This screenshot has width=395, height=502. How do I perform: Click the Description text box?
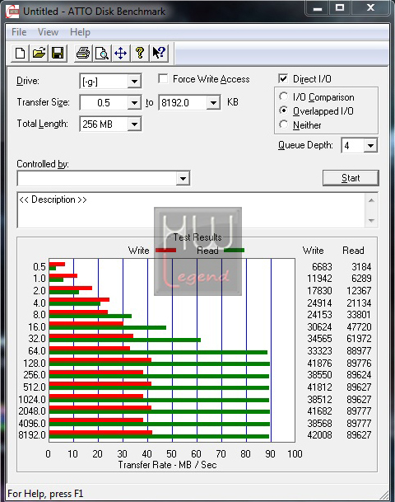pyautogui.click(x=191, y=210)
